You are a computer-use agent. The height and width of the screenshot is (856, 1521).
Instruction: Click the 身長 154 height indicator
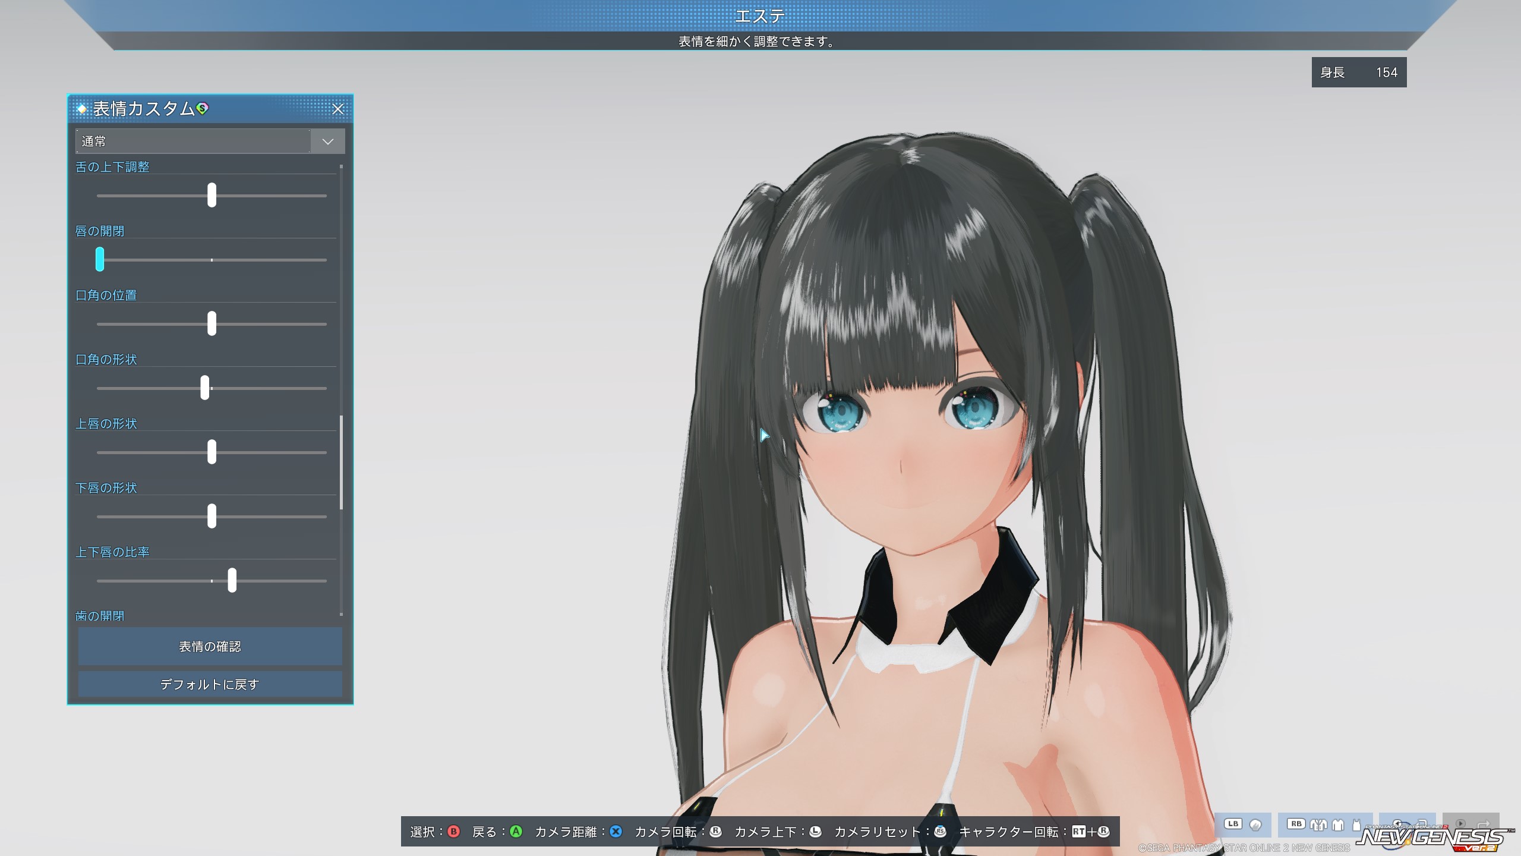pos(1358,73)
